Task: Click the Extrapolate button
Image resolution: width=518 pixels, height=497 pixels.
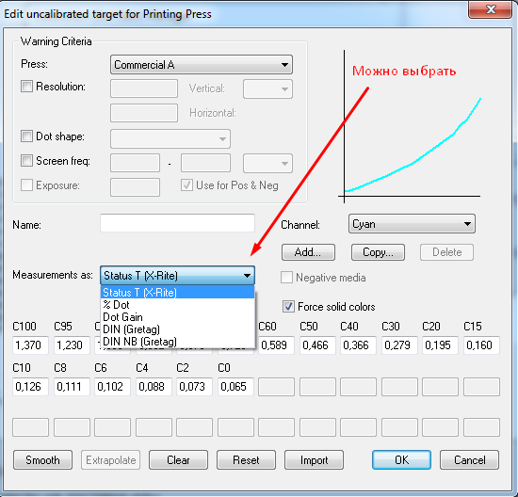Action: pyautogui.click(x=111, y=459)
